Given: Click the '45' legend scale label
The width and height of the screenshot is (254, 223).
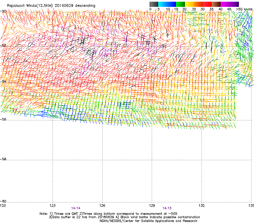Looking at the screenshot, I should click(x=229, y=9).
